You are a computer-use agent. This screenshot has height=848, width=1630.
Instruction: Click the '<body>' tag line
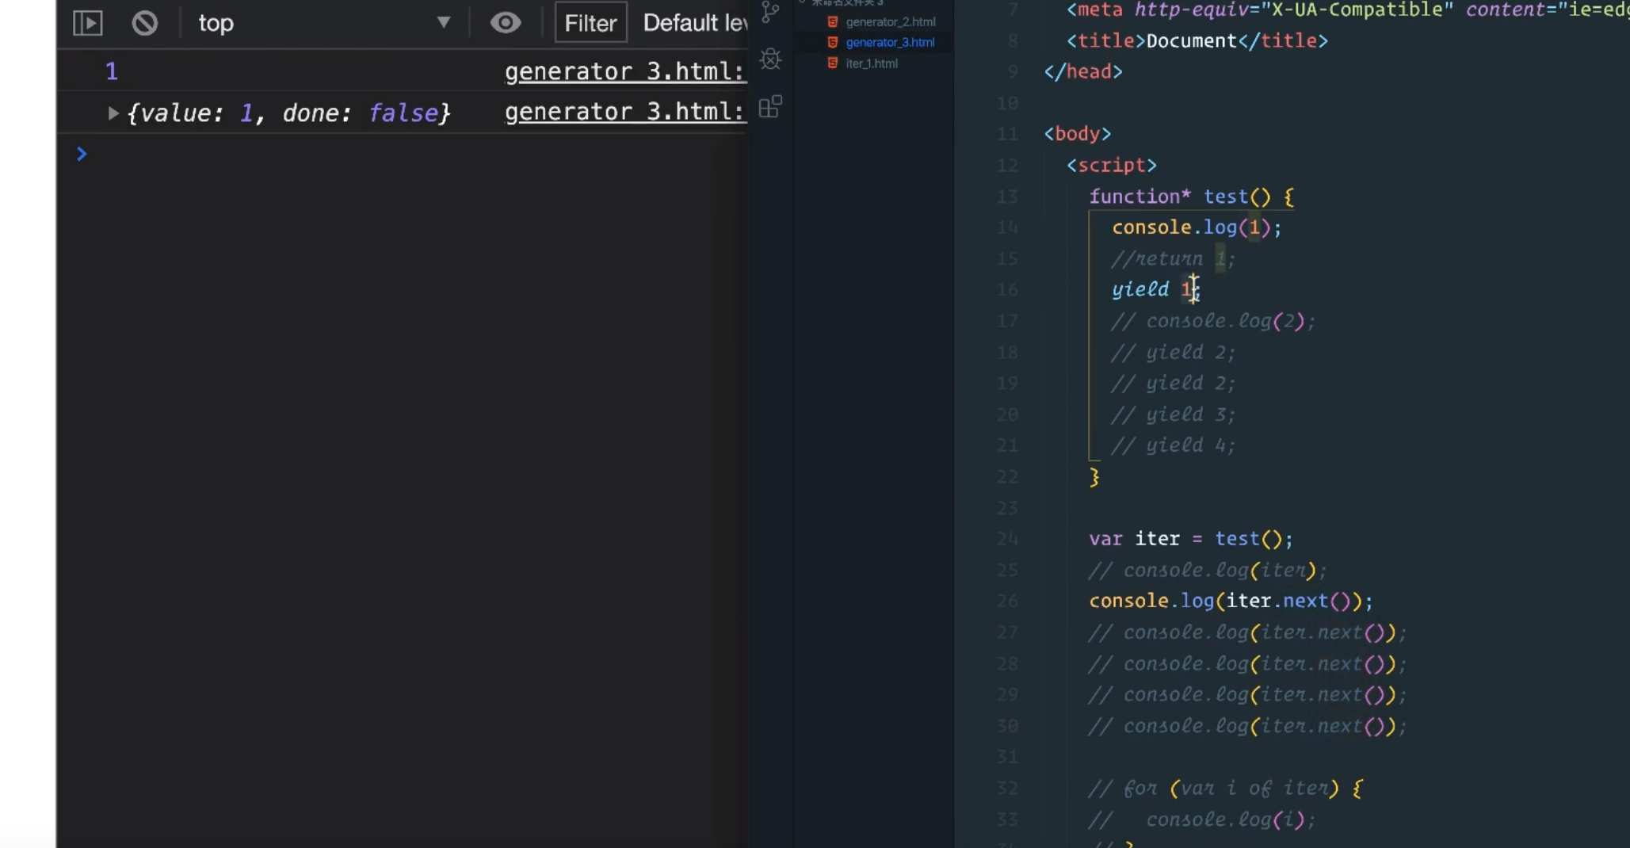click(1078, 134)
